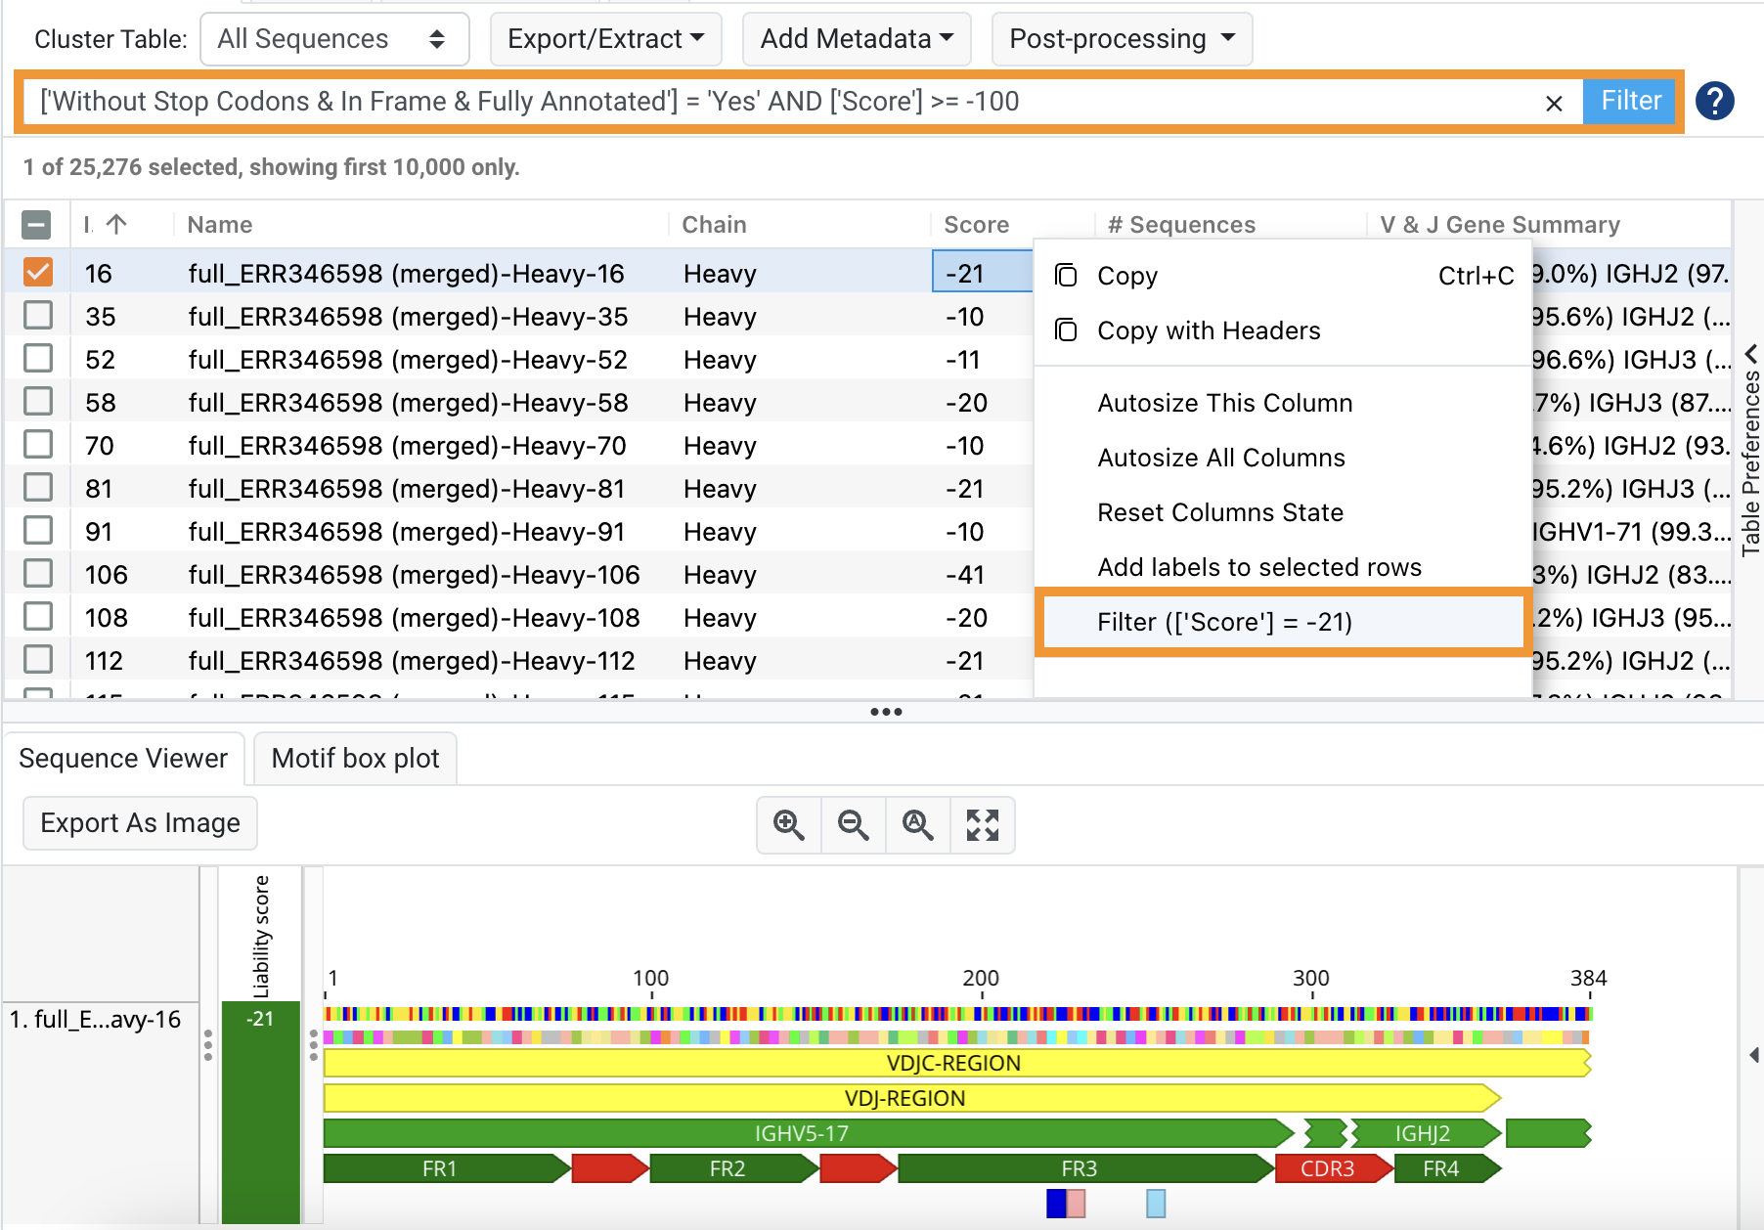Zoom out on the sequence viewer

pyautogui.click(x=854, y=825)
